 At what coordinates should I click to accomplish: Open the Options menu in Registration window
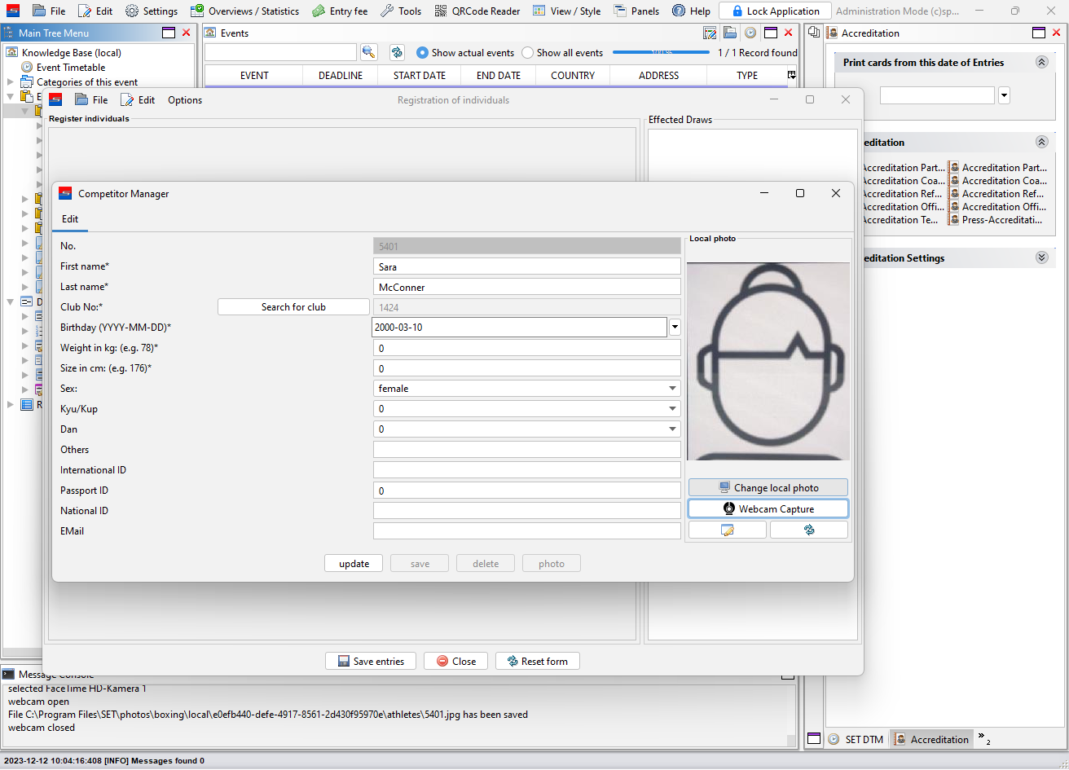[x=185, y=100]
